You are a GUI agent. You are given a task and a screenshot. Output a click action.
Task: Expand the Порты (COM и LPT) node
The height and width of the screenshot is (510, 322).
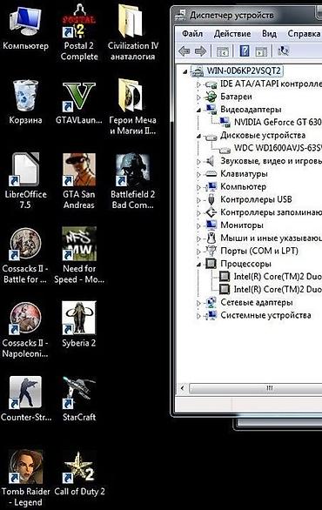tap(198, 252)
